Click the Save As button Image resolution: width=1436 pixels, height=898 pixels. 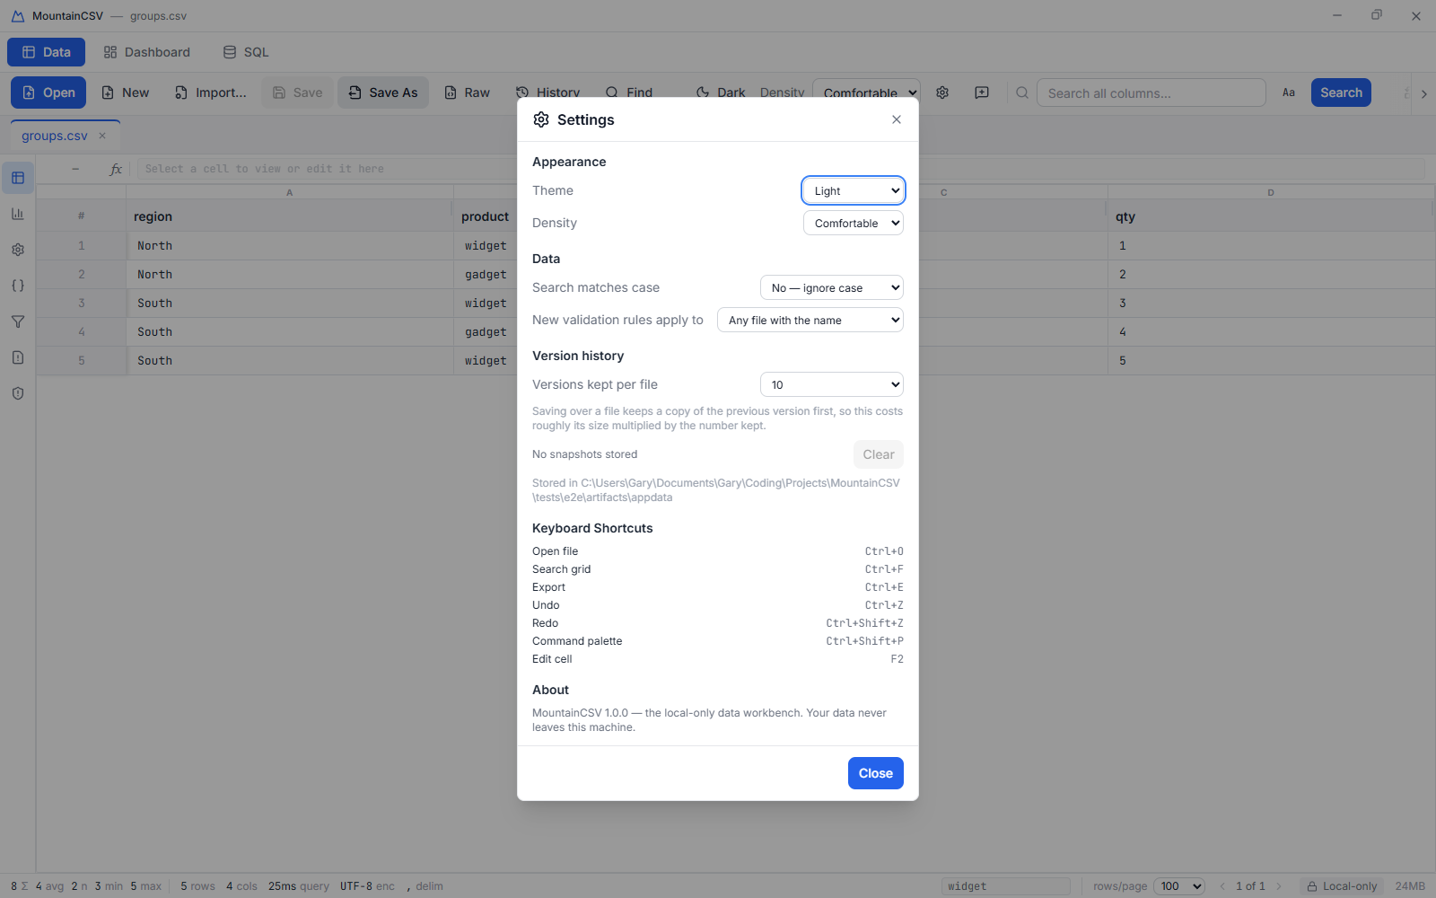click(383, 92)
